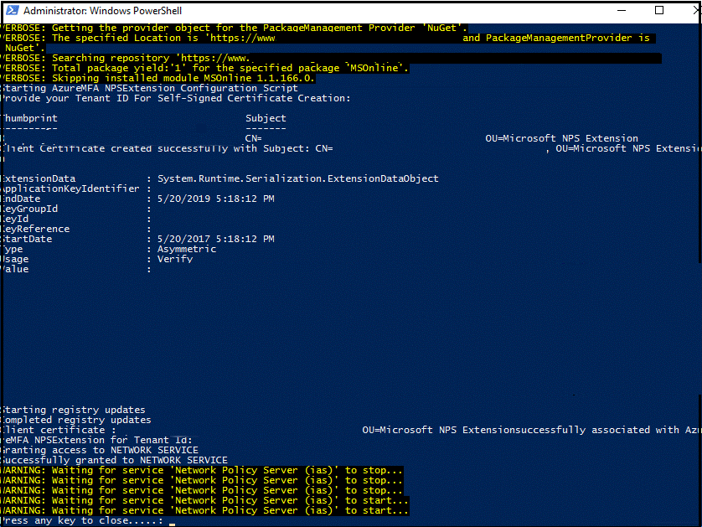Screen dimensions: 702x527
Task: Maximize the PowerShell console
Action: point(658,11)
